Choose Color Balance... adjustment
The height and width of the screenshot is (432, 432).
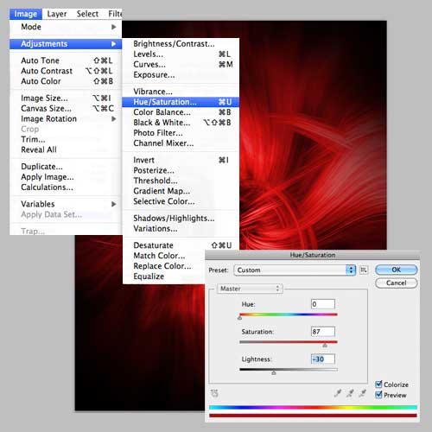tap(181, 112)
